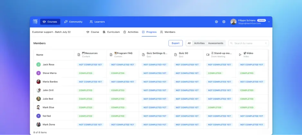302x135 pixels.
Task: Go to the Community section
Action: coord(73,22)
